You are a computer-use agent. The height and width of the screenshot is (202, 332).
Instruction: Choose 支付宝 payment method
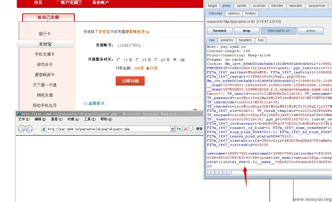pyautogui.click(x=45, y=44)
